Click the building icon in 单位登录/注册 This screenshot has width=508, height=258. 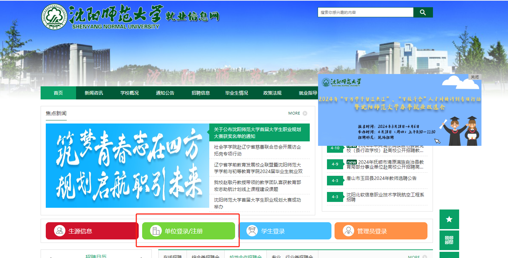coord(156,231)
